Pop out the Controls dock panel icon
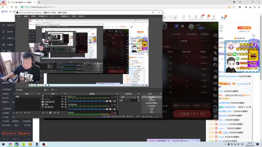262x147 pixels. [x=160, y=94]
